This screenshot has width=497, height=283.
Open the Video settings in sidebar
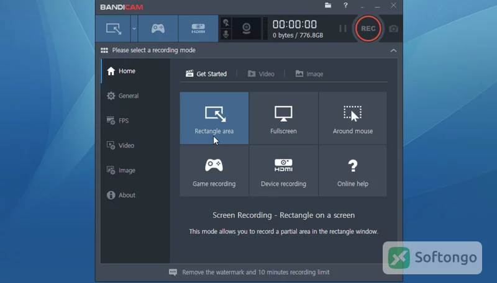coord(135,145)
